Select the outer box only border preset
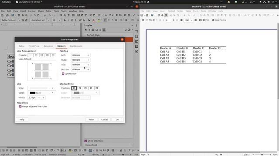Viewport: 279px width, 156px height. tap(36, 55)
